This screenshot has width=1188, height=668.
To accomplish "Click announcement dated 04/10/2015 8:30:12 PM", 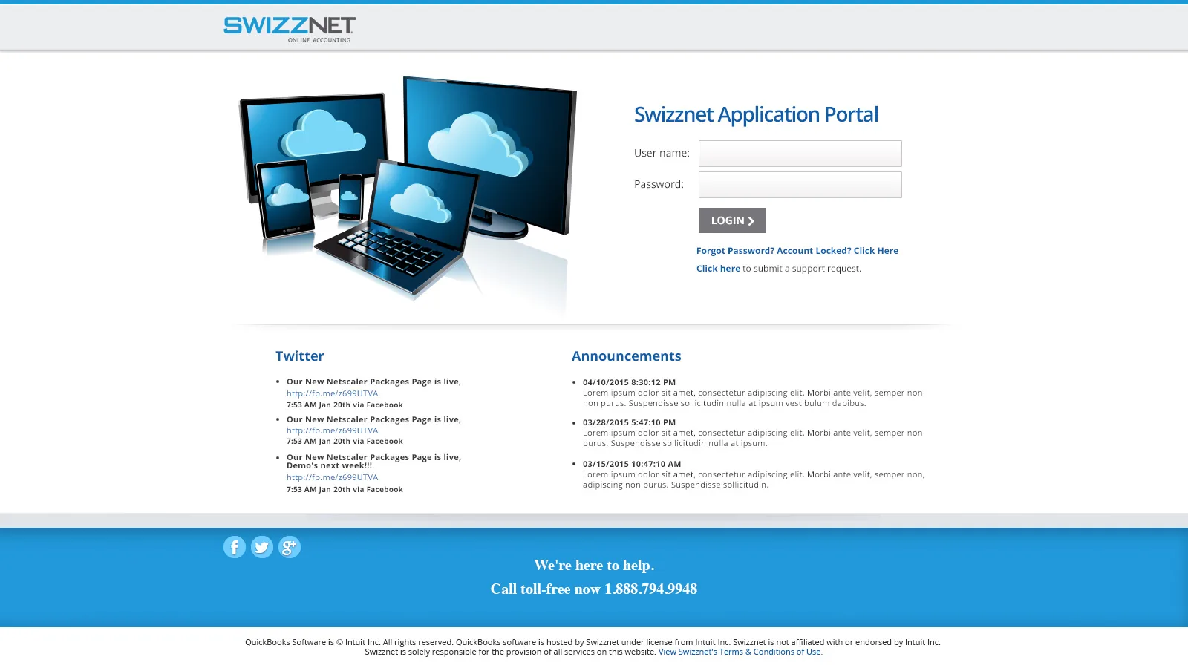I will (x=629, y=382).
